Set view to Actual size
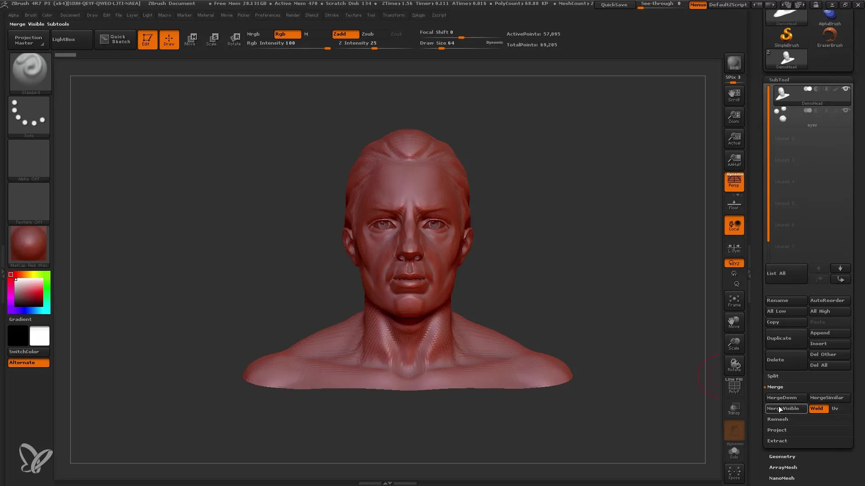The image size is (865, 486). tap(734, 139)
